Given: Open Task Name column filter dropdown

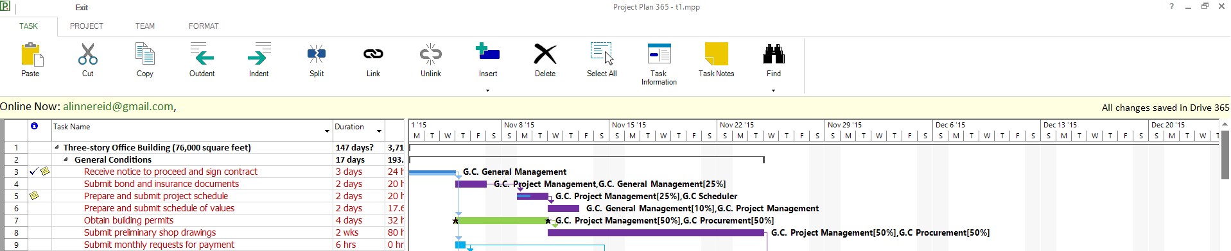Looking at the screenshot, I should pos(327,131).
